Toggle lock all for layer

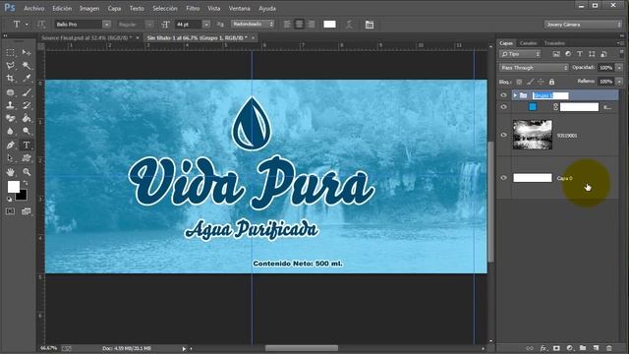click(551, 82)
